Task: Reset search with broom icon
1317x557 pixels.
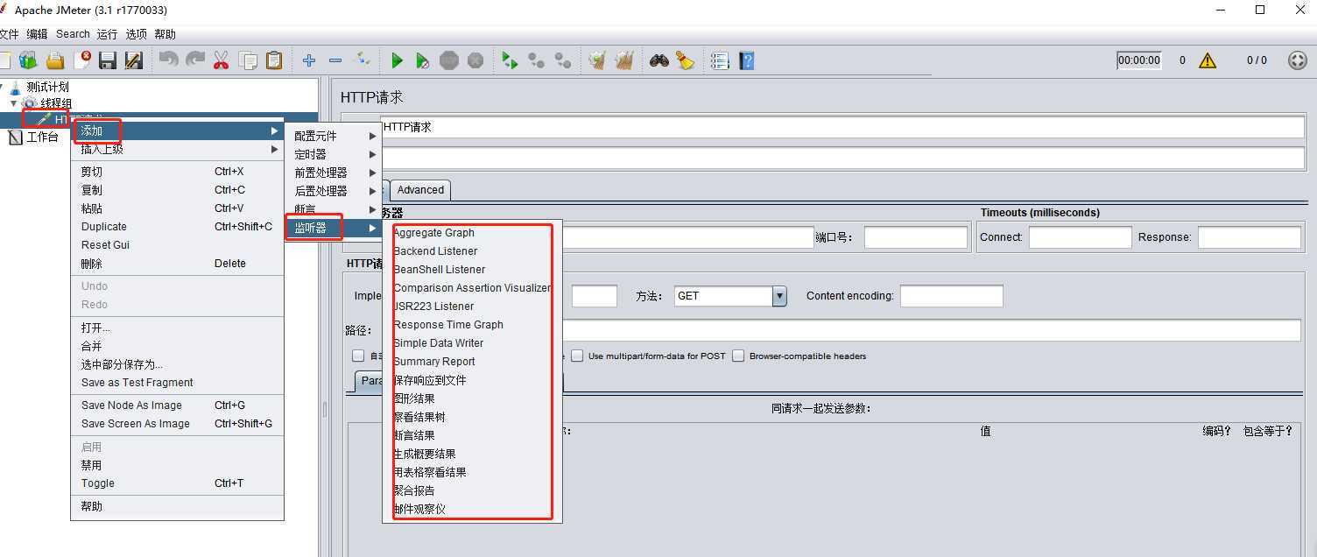Action: [685, 60]
